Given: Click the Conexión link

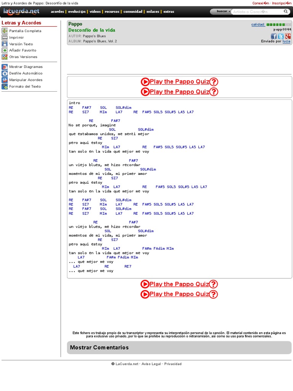Looking at the screenshot, I should coord(261,3).
